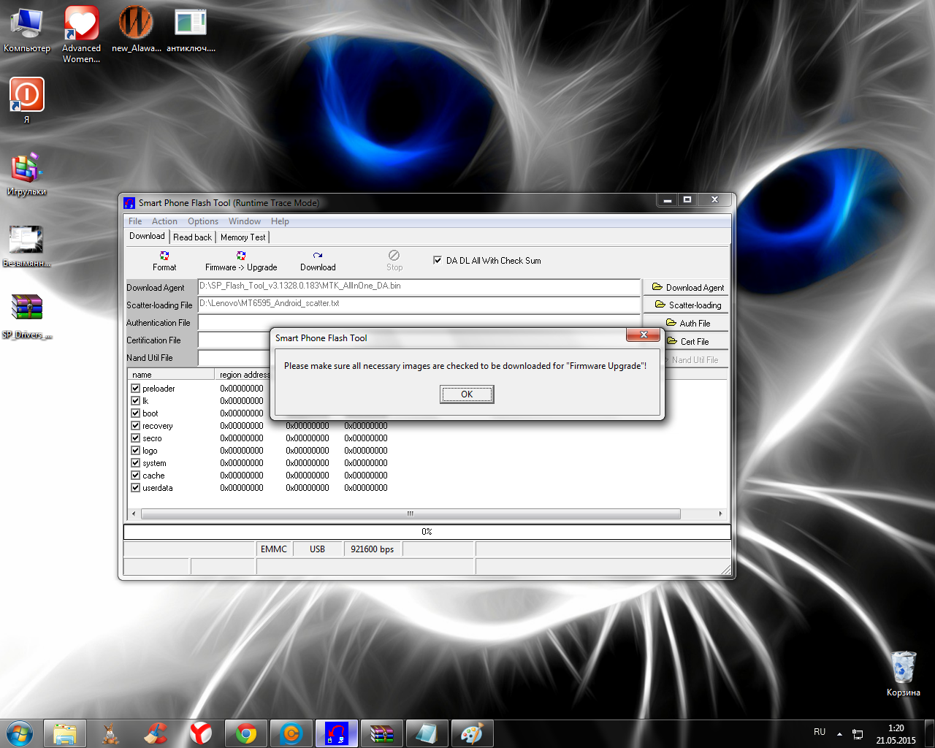Switch to the Read back tab

[x=192, y=237]
